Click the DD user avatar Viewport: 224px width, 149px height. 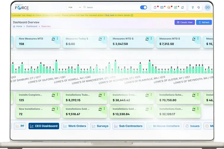pyautogui.click(x=208, y=7)
